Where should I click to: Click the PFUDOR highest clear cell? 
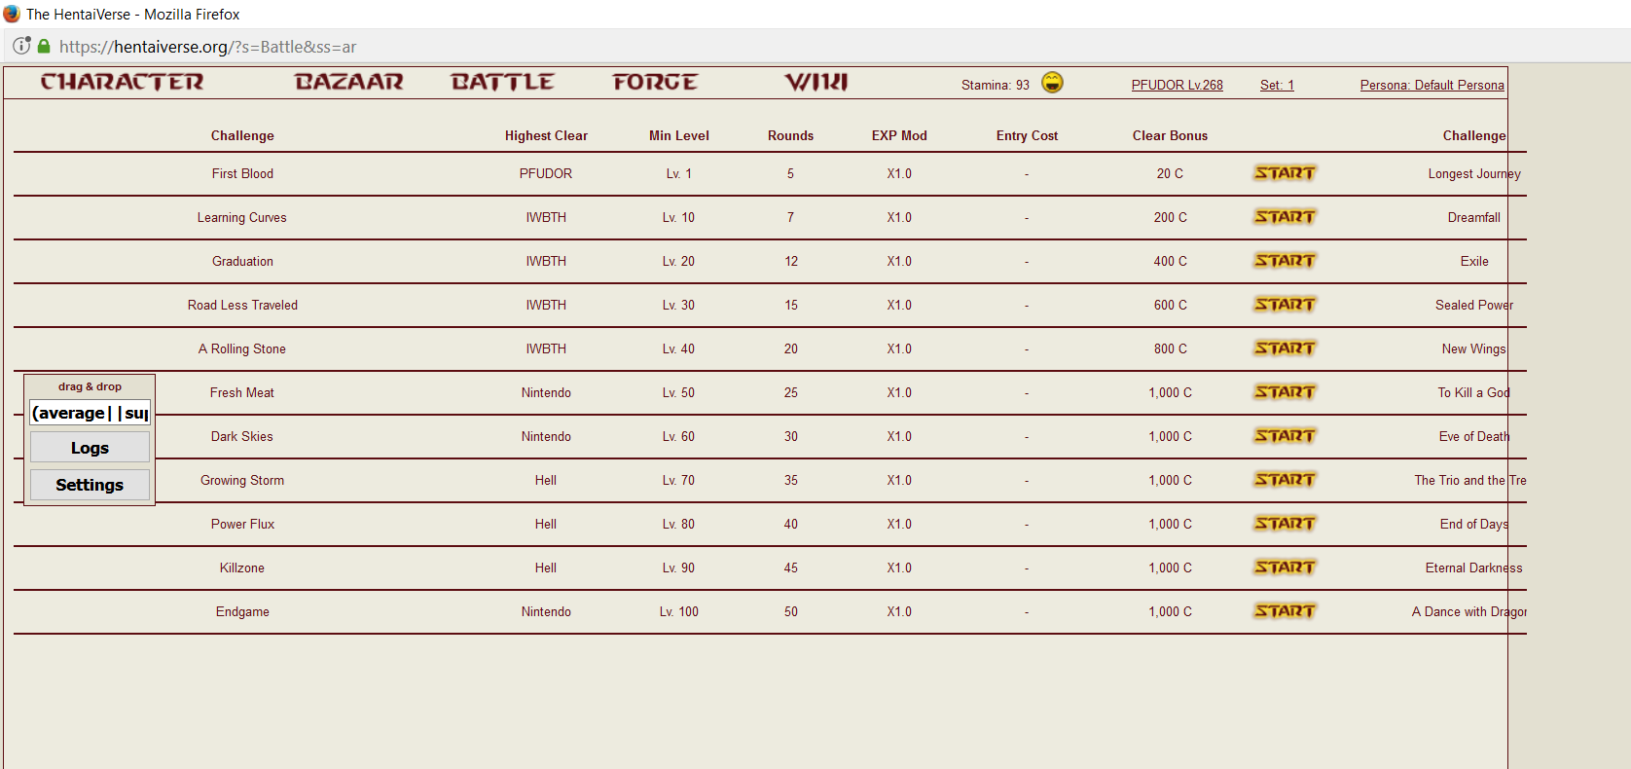click(x=546, y=173)
